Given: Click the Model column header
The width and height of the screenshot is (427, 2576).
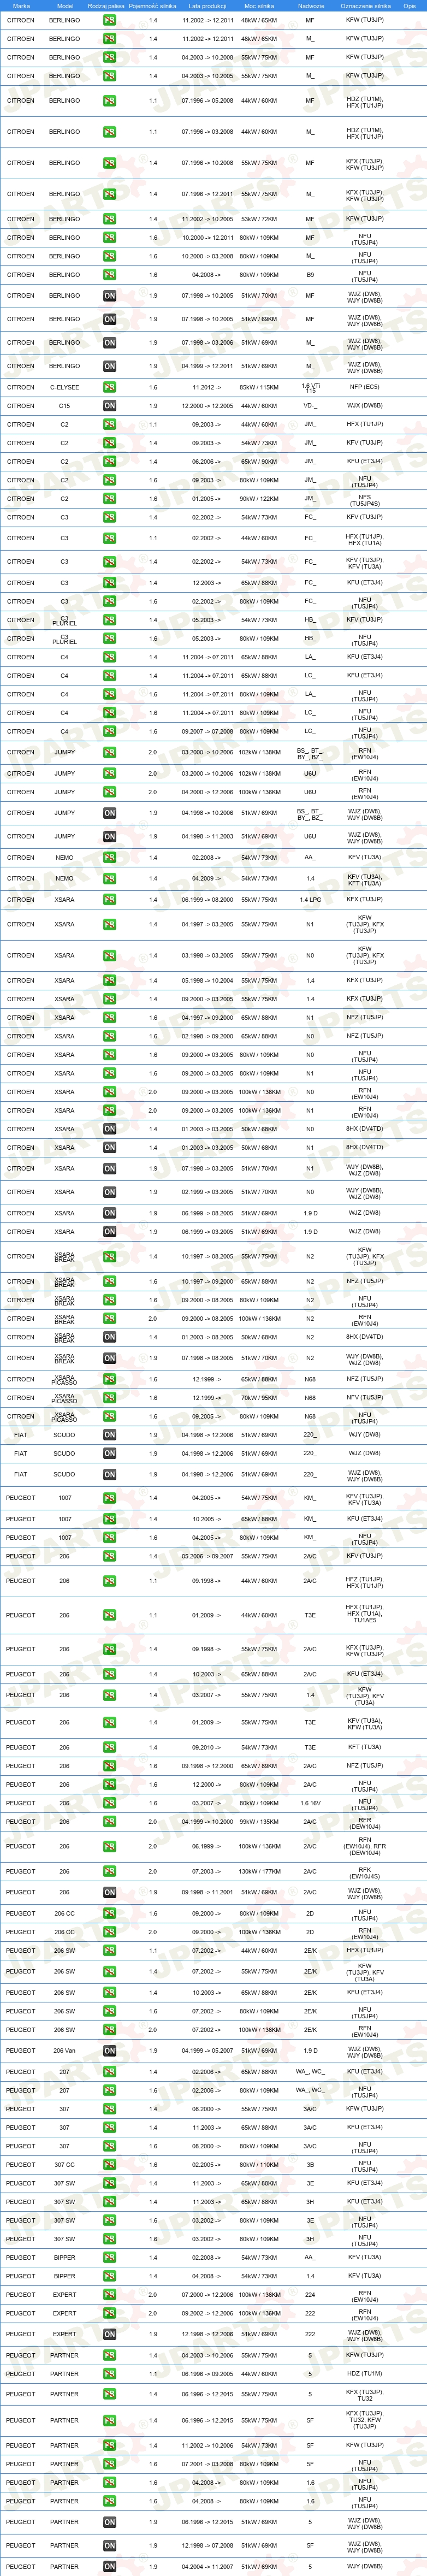Looking at the screenshot, I should tap(64, 5).
